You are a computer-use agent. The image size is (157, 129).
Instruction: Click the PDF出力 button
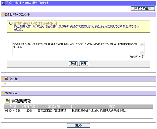point(143,9)
